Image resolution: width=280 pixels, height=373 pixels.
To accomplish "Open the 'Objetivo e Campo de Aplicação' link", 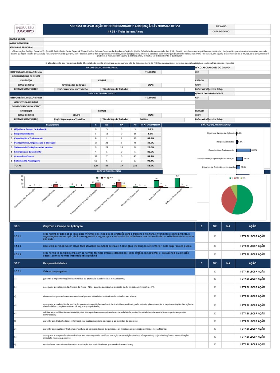I will pyautogui.click(x=31, y=129).
